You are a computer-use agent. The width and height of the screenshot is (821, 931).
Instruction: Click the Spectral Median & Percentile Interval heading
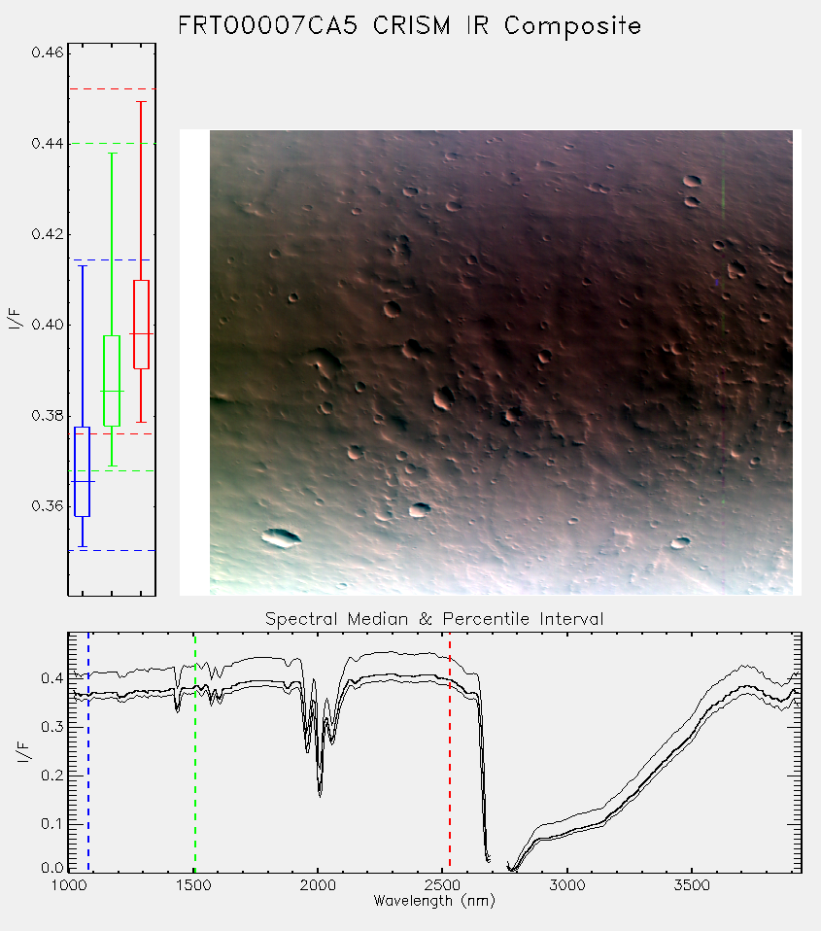pos(434,619)
